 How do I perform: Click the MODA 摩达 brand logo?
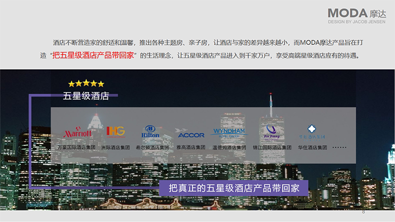(x=356, y=13)
